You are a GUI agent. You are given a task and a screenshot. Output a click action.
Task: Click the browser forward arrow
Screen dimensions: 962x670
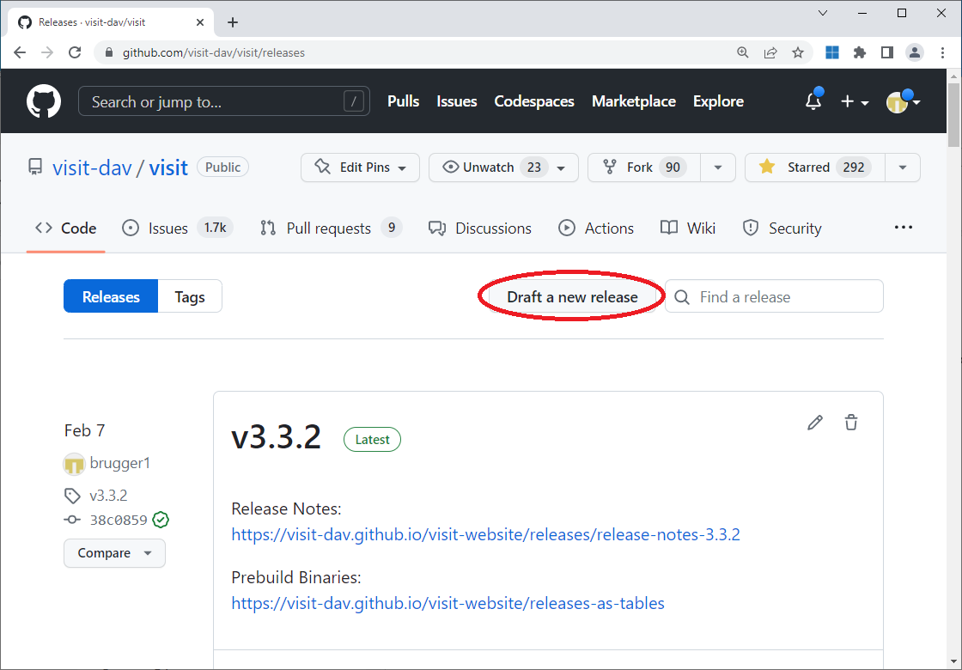tap(47, 52)
